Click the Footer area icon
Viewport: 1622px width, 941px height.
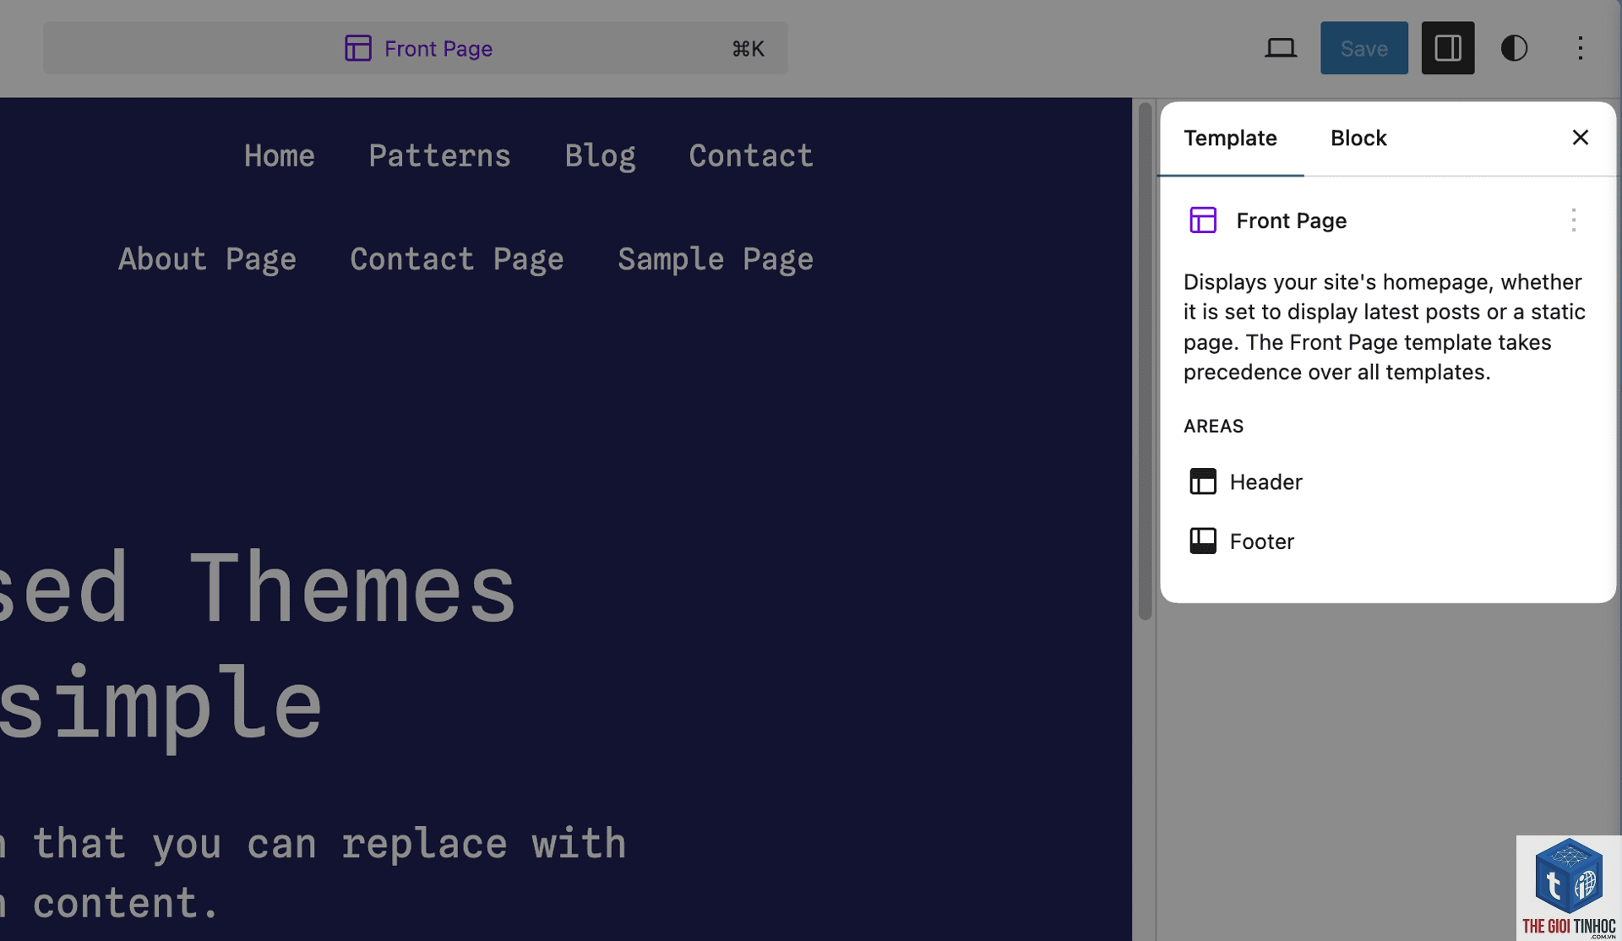(x=1202, y=541)
